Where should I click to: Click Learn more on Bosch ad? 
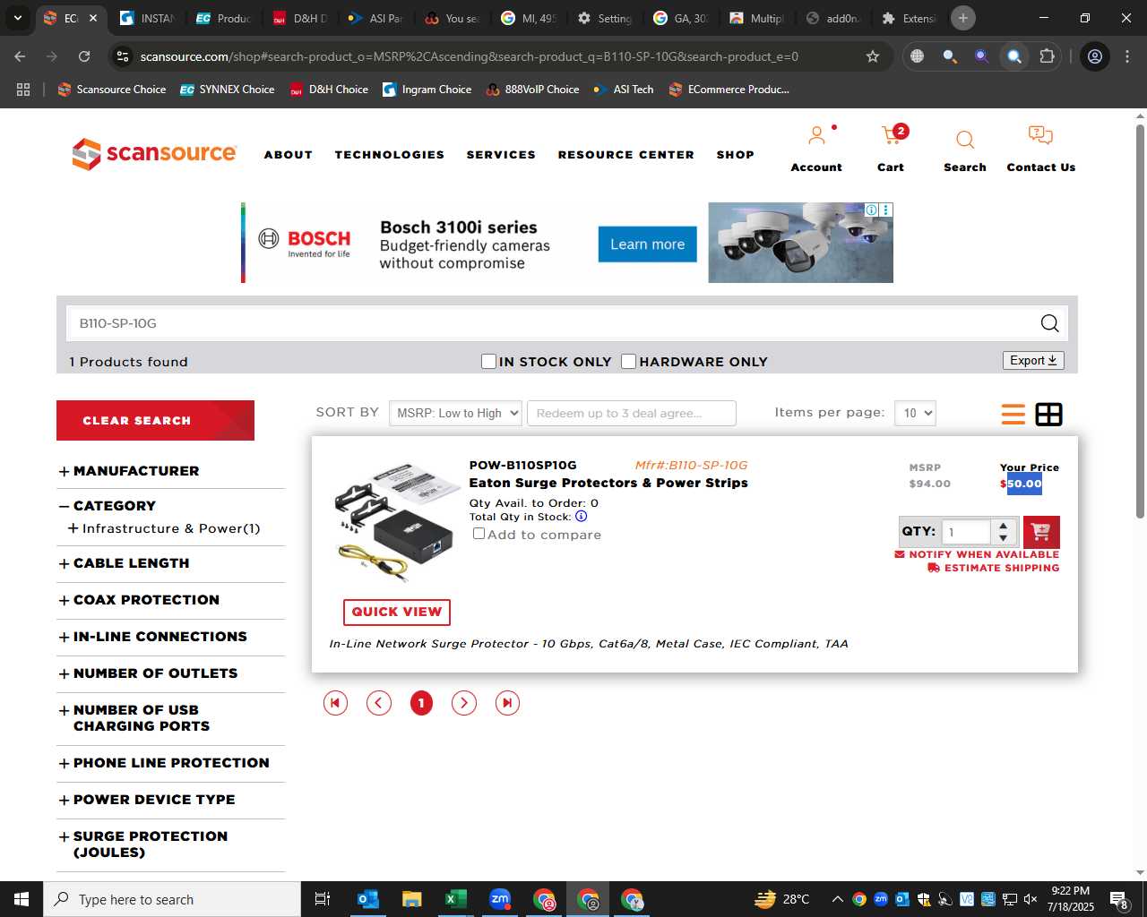click(x=647, y=244)
